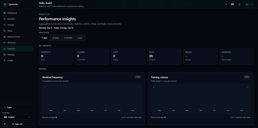Click the SynchroFit SF logo badge
This screenshot has width=258, height=128.
point(5,5)
